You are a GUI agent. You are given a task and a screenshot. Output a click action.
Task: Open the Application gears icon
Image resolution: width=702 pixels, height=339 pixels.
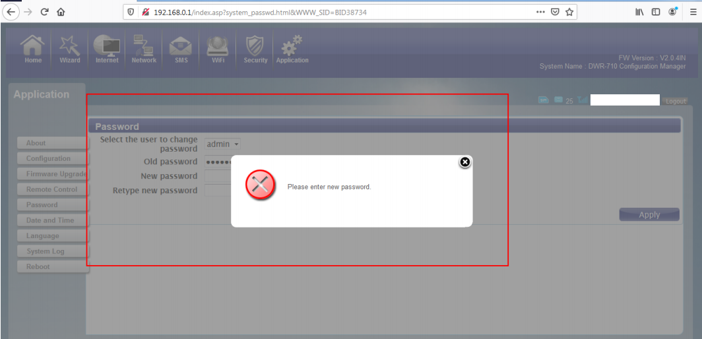tap(292, 49)
